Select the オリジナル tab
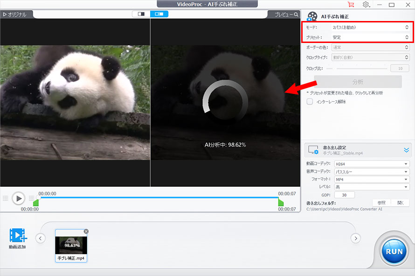415x276 pixels. click(x=14, y=14)
